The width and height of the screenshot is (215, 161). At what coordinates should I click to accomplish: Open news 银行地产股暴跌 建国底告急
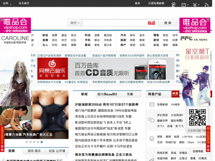click(x=106, y=111)
